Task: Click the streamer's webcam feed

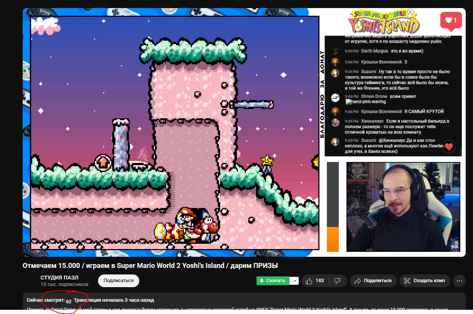Action: click(403, 207)
